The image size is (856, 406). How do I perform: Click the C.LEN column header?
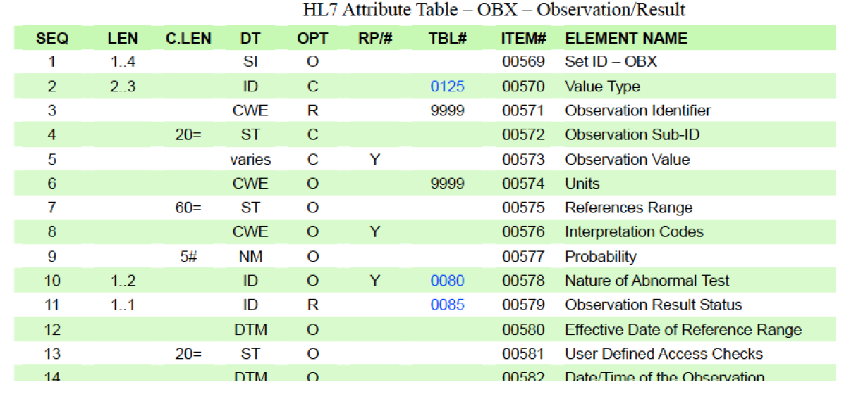(188, 39)
